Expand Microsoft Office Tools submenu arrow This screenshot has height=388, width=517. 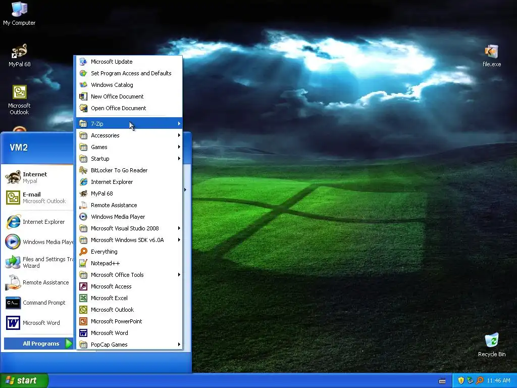tap(179, 275)
